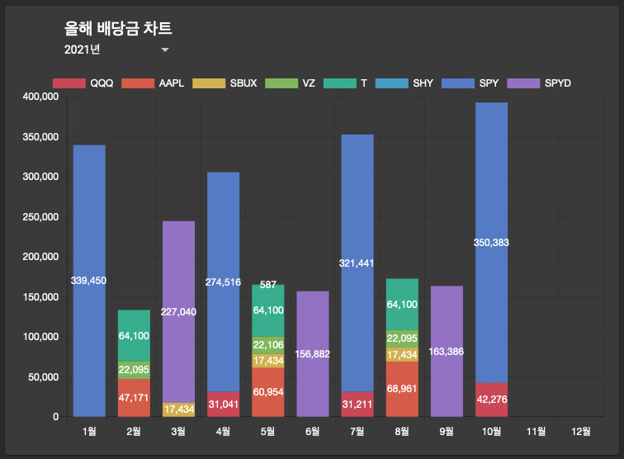This screenshot has width=624, height=459.
Task: Select 10월 QQQ segment 42,276
Action: tap(491, 400)
